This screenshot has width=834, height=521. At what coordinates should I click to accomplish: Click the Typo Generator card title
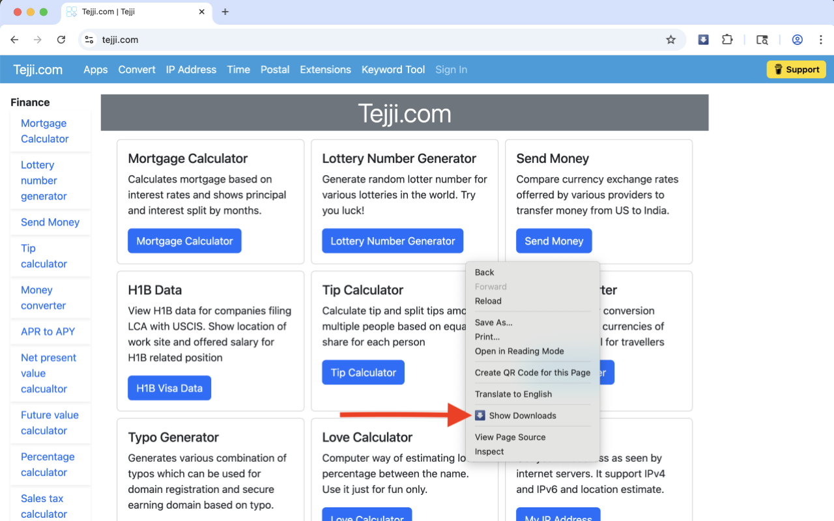(x=173, y=437)
